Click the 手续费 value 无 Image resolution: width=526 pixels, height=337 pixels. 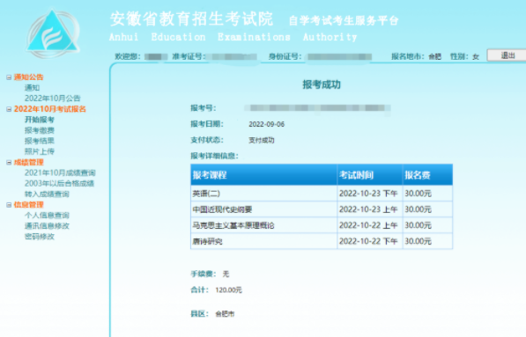[x=226, y=275]
